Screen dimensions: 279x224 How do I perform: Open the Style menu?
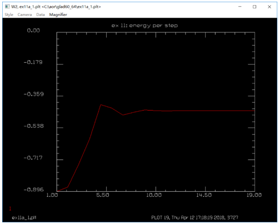click(x=9, y=14)
